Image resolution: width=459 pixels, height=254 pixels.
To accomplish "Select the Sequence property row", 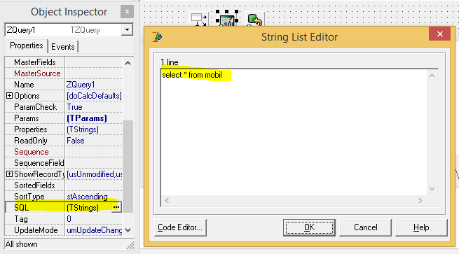I will tap(64, 152).
